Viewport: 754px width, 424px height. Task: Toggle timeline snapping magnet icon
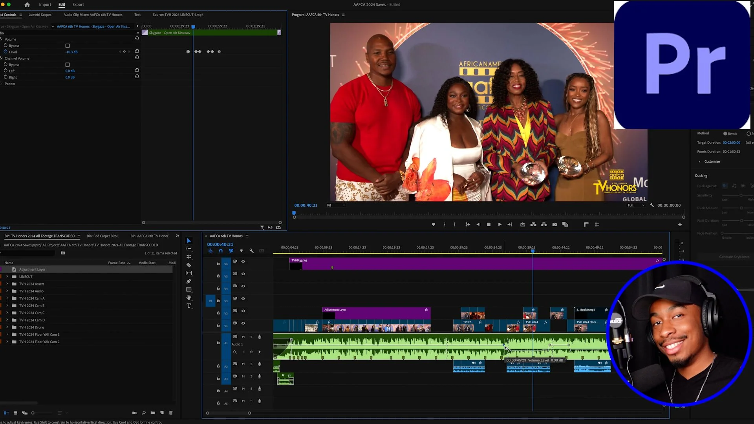tap(221, 251)
